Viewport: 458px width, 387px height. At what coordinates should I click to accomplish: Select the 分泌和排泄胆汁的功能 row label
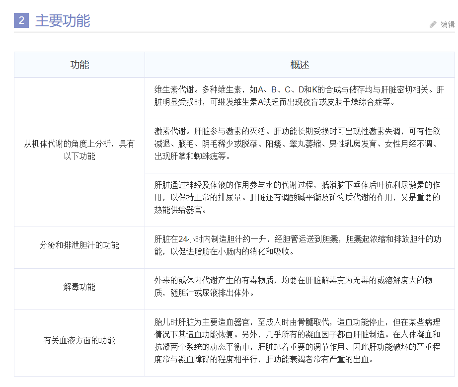(79, 245)
